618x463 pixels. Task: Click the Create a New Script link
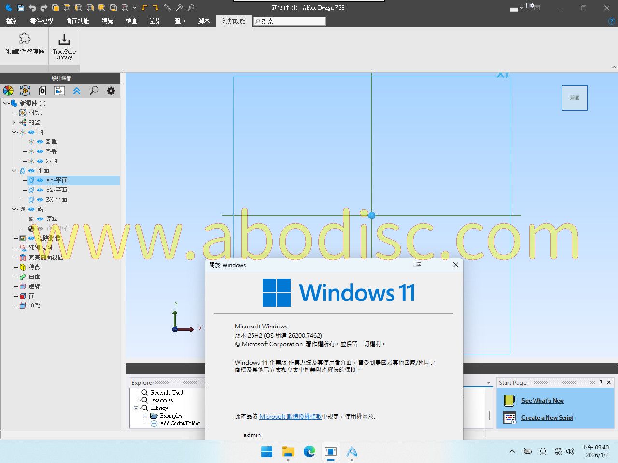coord(547,418)
